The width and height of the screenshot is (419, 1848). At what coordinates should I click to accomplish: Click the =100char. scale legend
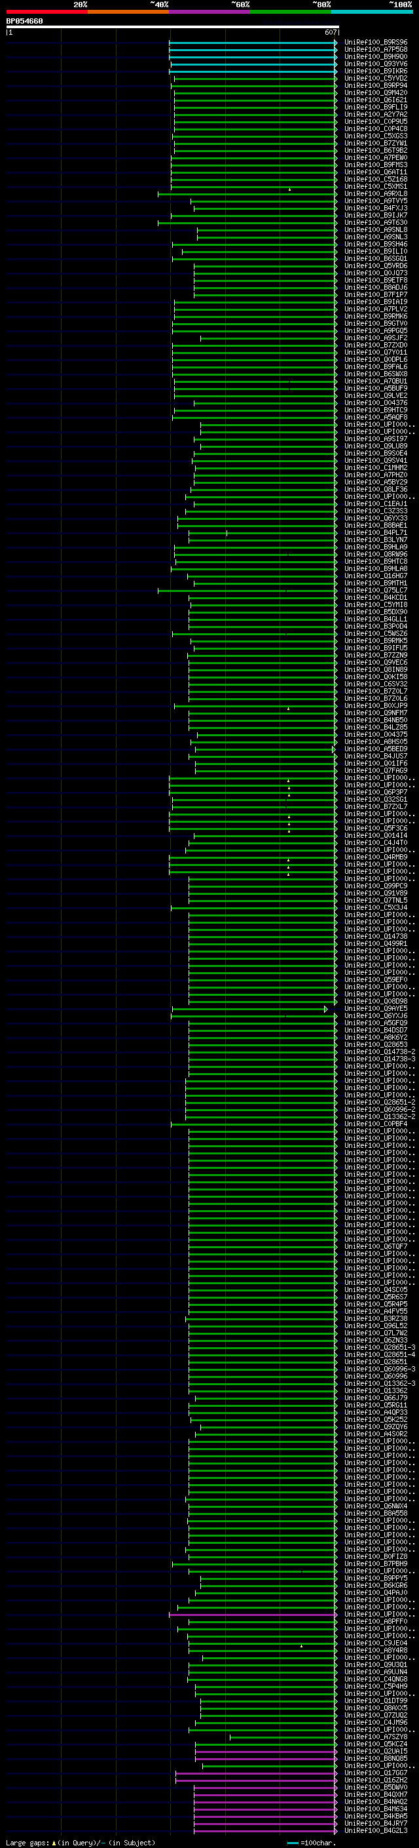tap(312, 1842)
